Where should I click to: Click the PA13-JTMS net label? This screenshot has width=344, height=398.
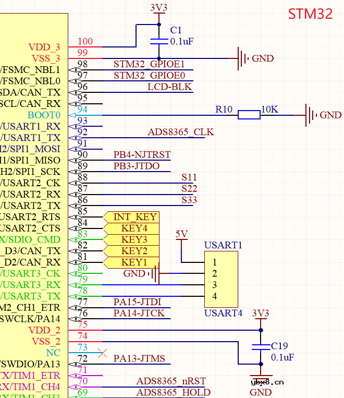139,358
